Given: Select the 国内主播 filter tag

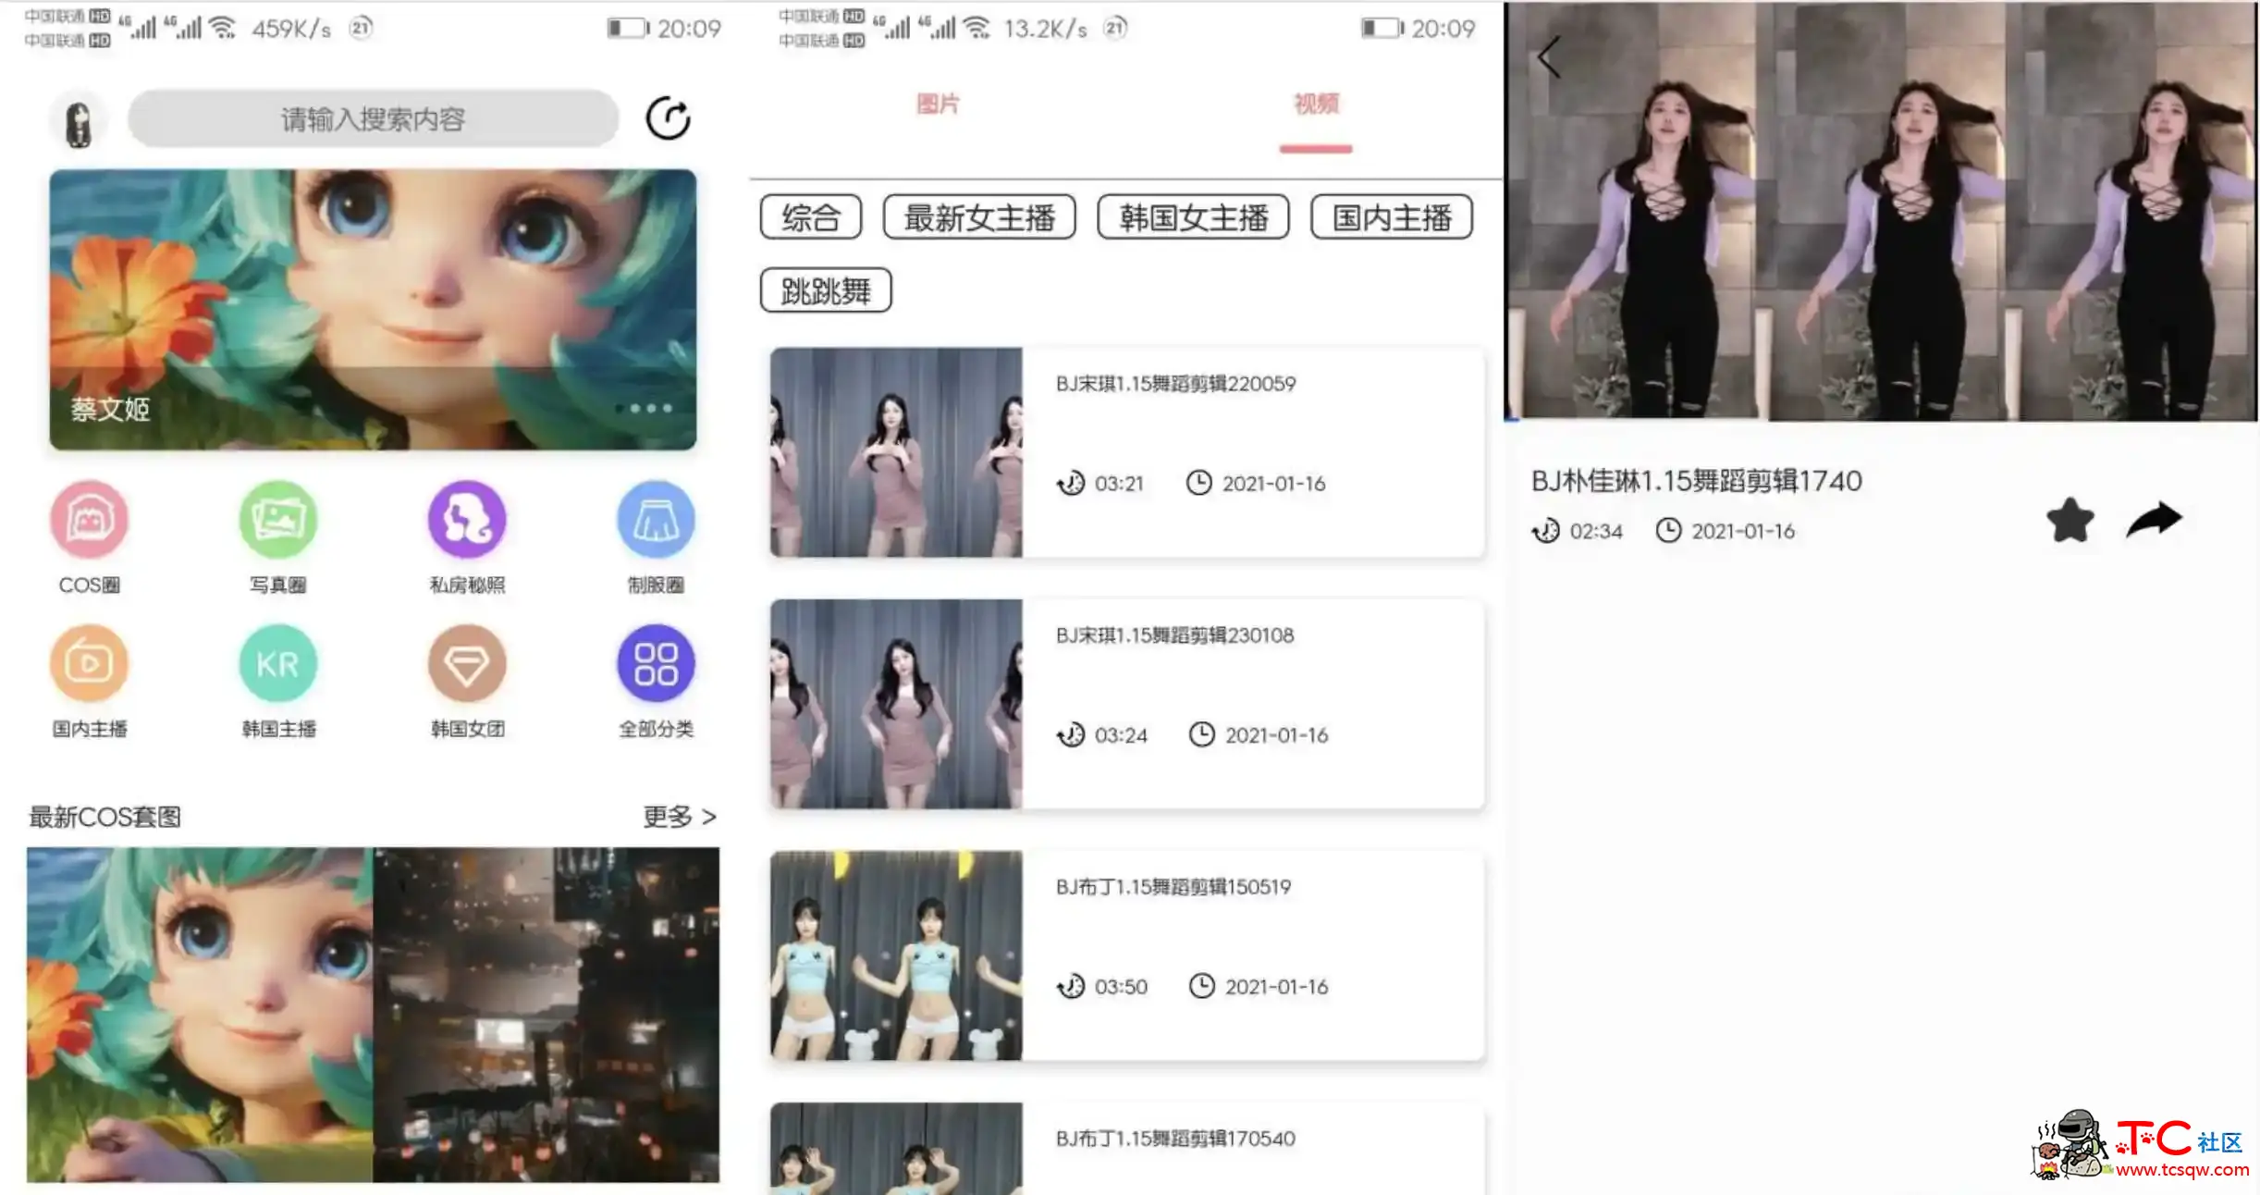Looking at the screenshot, I should [x=1392, y=217].
